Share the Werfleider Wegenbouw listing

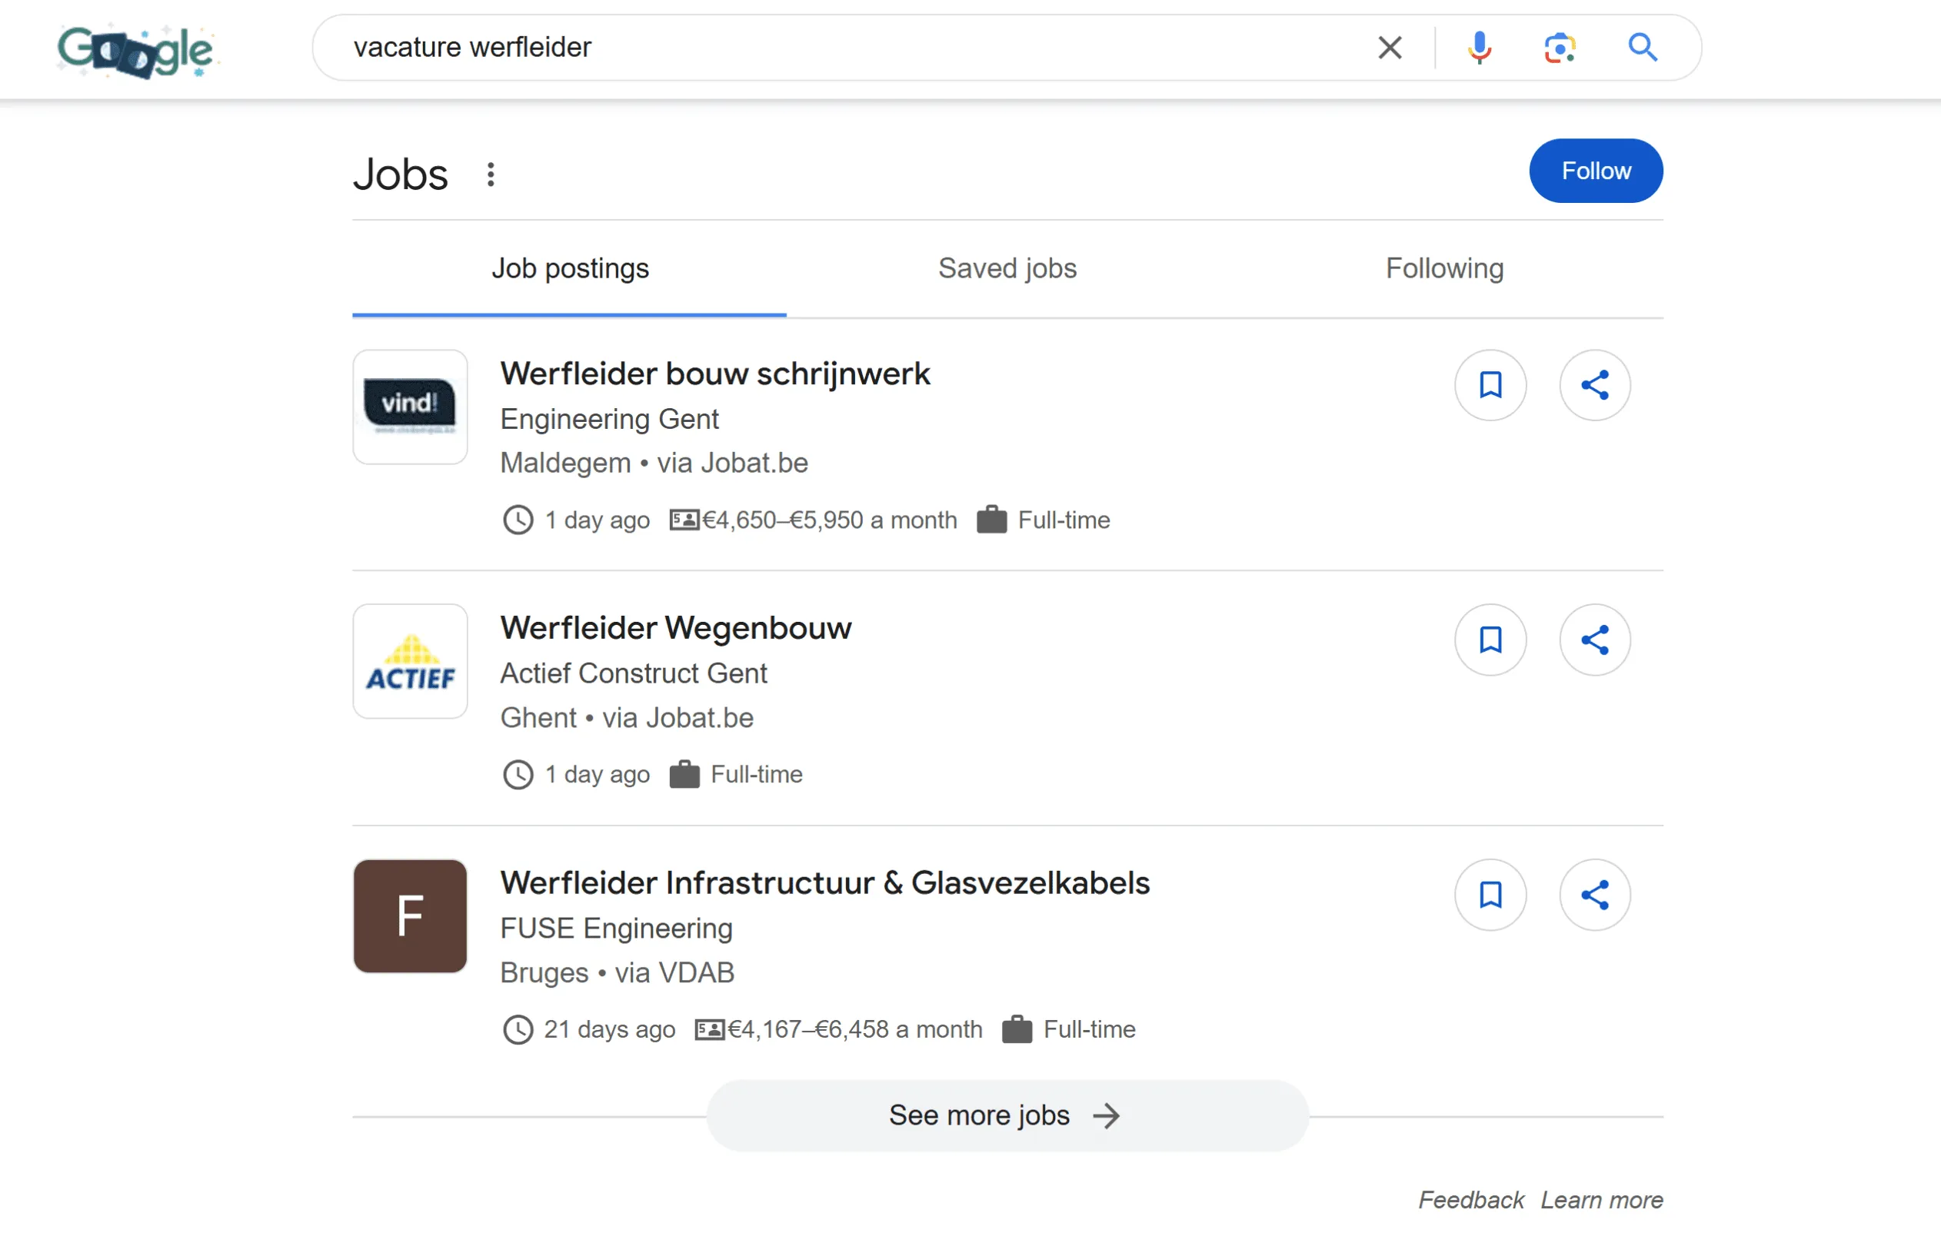pos(1594,640)
